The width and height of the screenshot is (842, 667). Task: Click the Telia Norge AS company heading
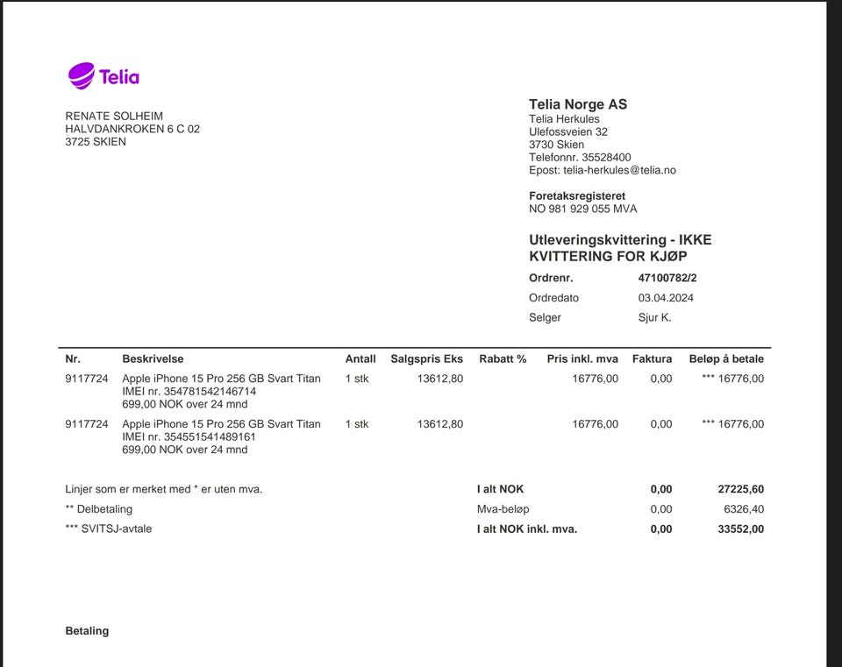coord(578,104)
